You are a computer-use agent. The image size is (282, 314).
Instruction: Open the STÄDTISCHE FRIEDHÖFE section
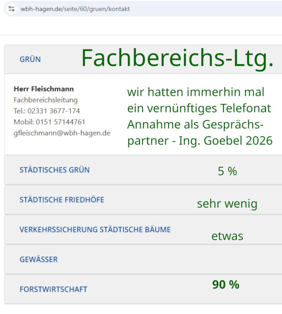pyautogui.click(x=62, y=200)
